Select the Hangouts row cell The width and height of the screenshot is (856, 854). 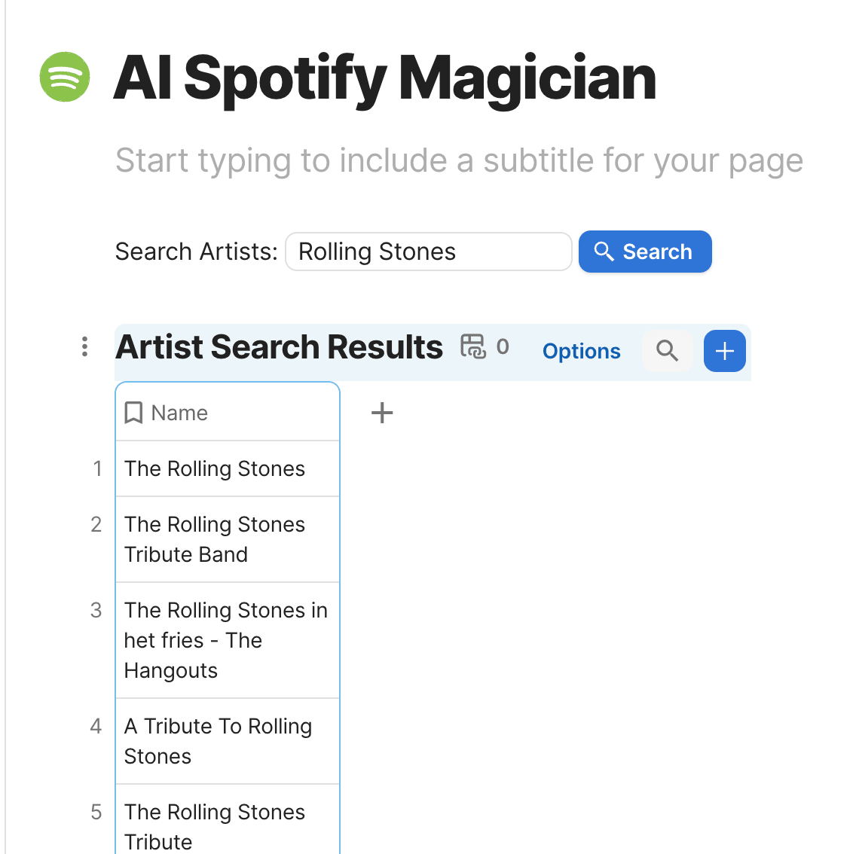click(228, 640)
